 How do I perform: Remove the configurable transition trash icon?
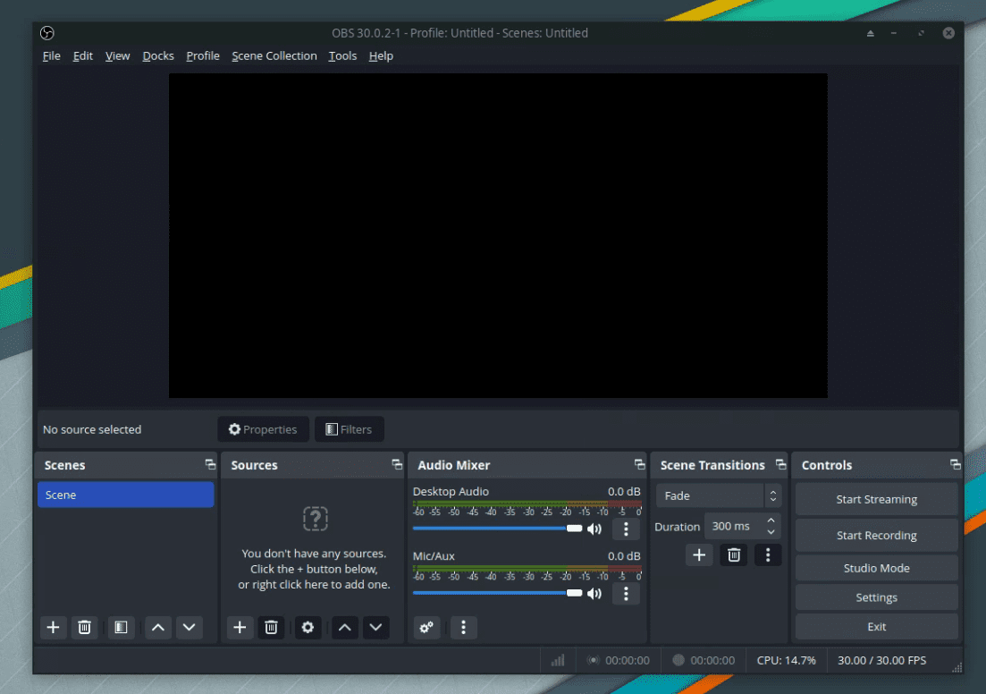734,555
